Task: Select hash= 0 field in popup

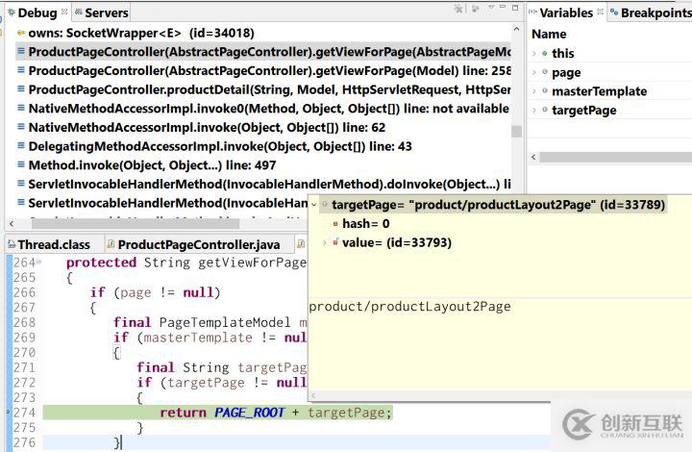Action: tap(366, 224)
